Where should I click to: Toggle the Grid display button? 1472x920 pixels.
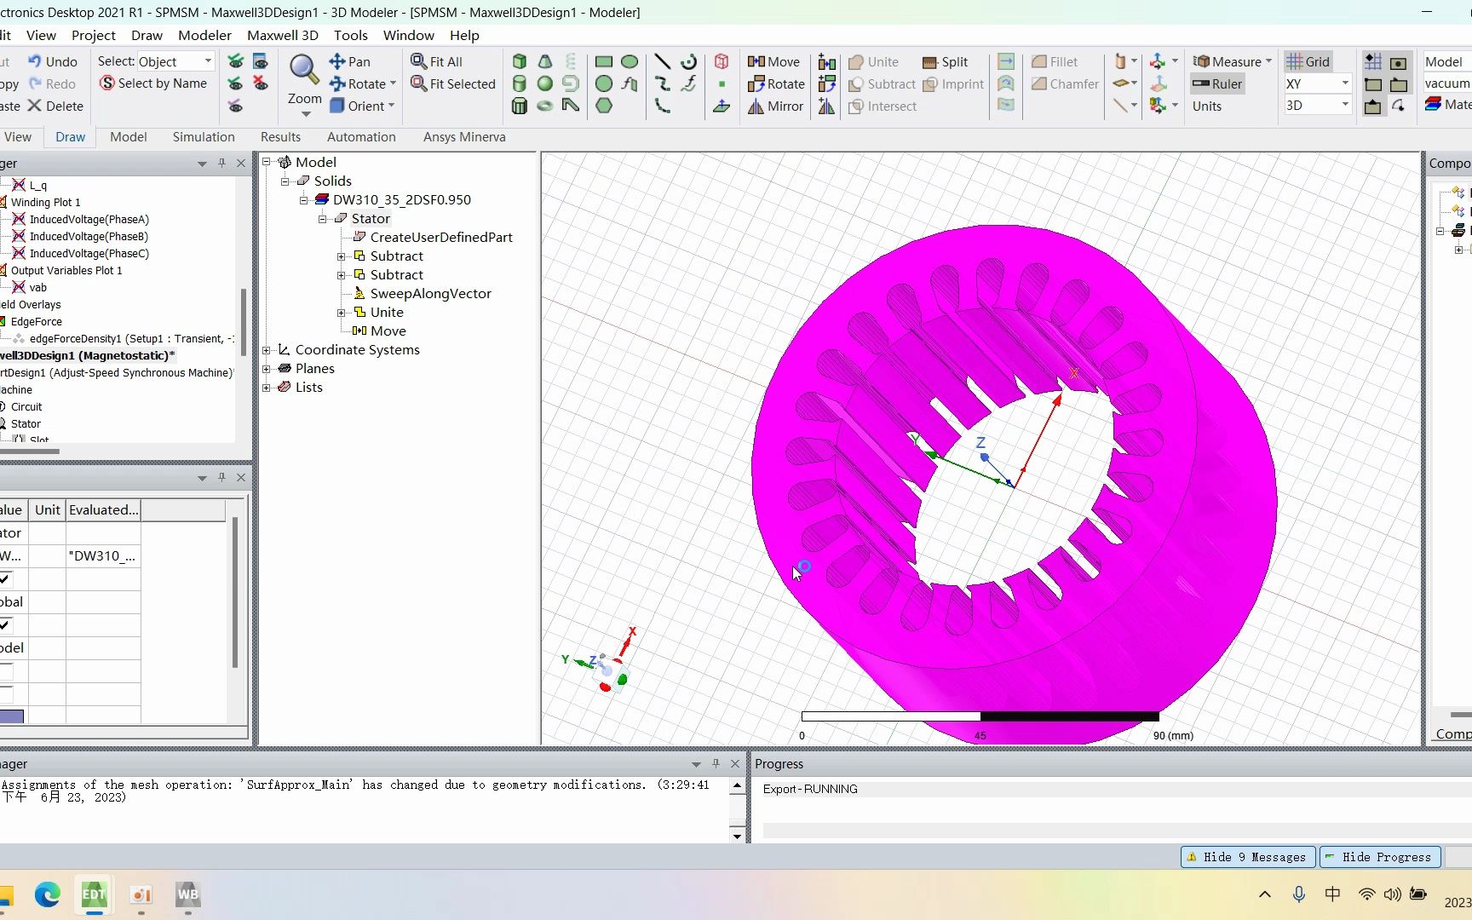[1308, 61]
